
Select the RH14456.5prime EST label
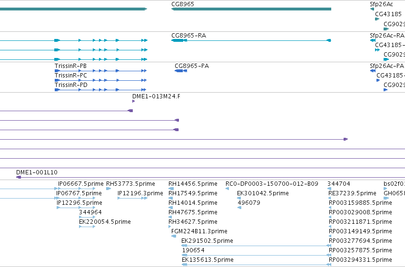pyautogui.click(x=193, y=184)
